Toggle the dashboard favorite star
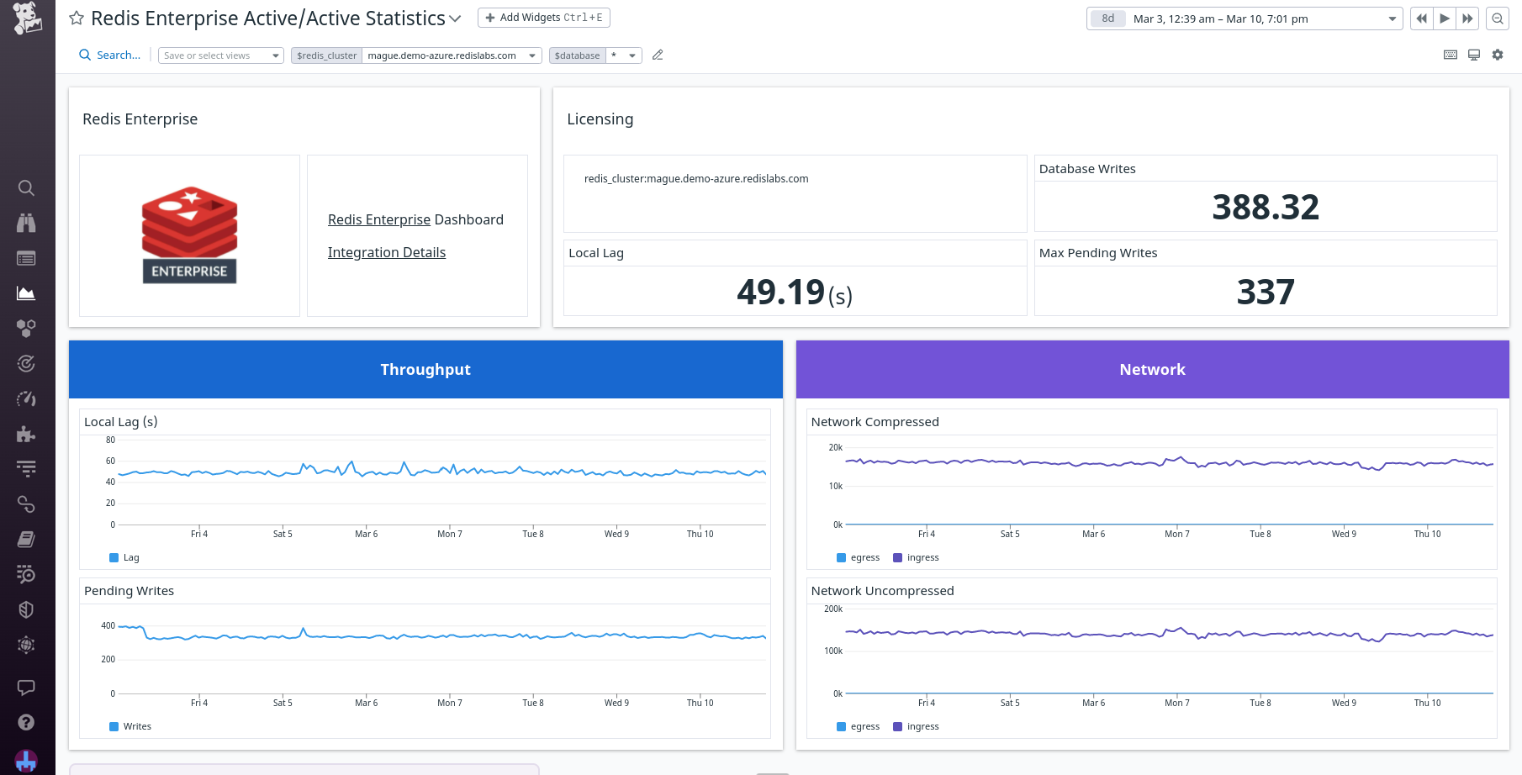The width and height of the screenshot is (1522, 775). click(77, 18)
